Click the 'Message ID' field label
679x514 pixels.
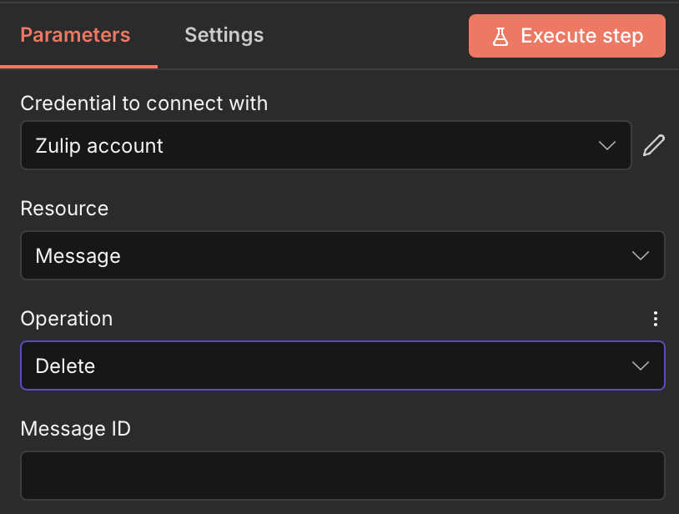75,429
